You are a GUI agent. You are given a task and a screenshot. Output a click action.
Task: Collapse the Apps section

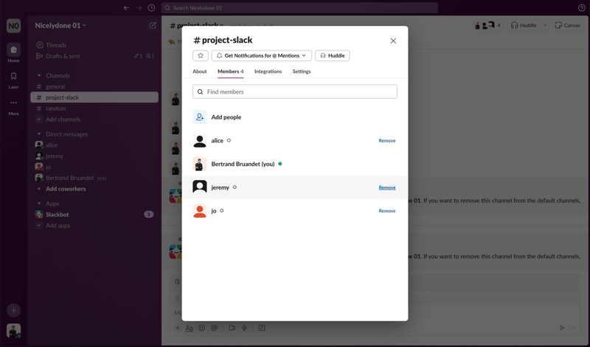click(39, 204)
